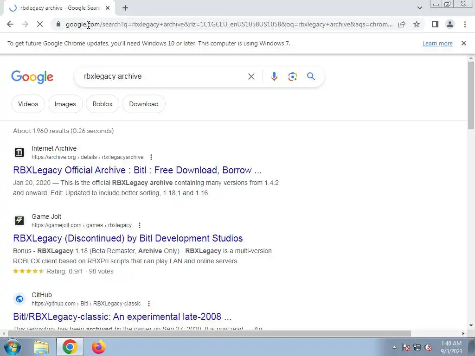Stop loading the page
This screenshot has width=475, height=356.
(40, 24)
